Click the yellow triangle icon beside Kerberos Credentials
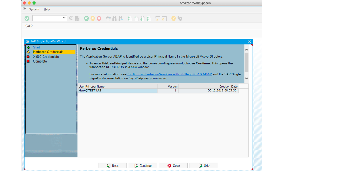The image size is (357, 178). tap(28, 52)
